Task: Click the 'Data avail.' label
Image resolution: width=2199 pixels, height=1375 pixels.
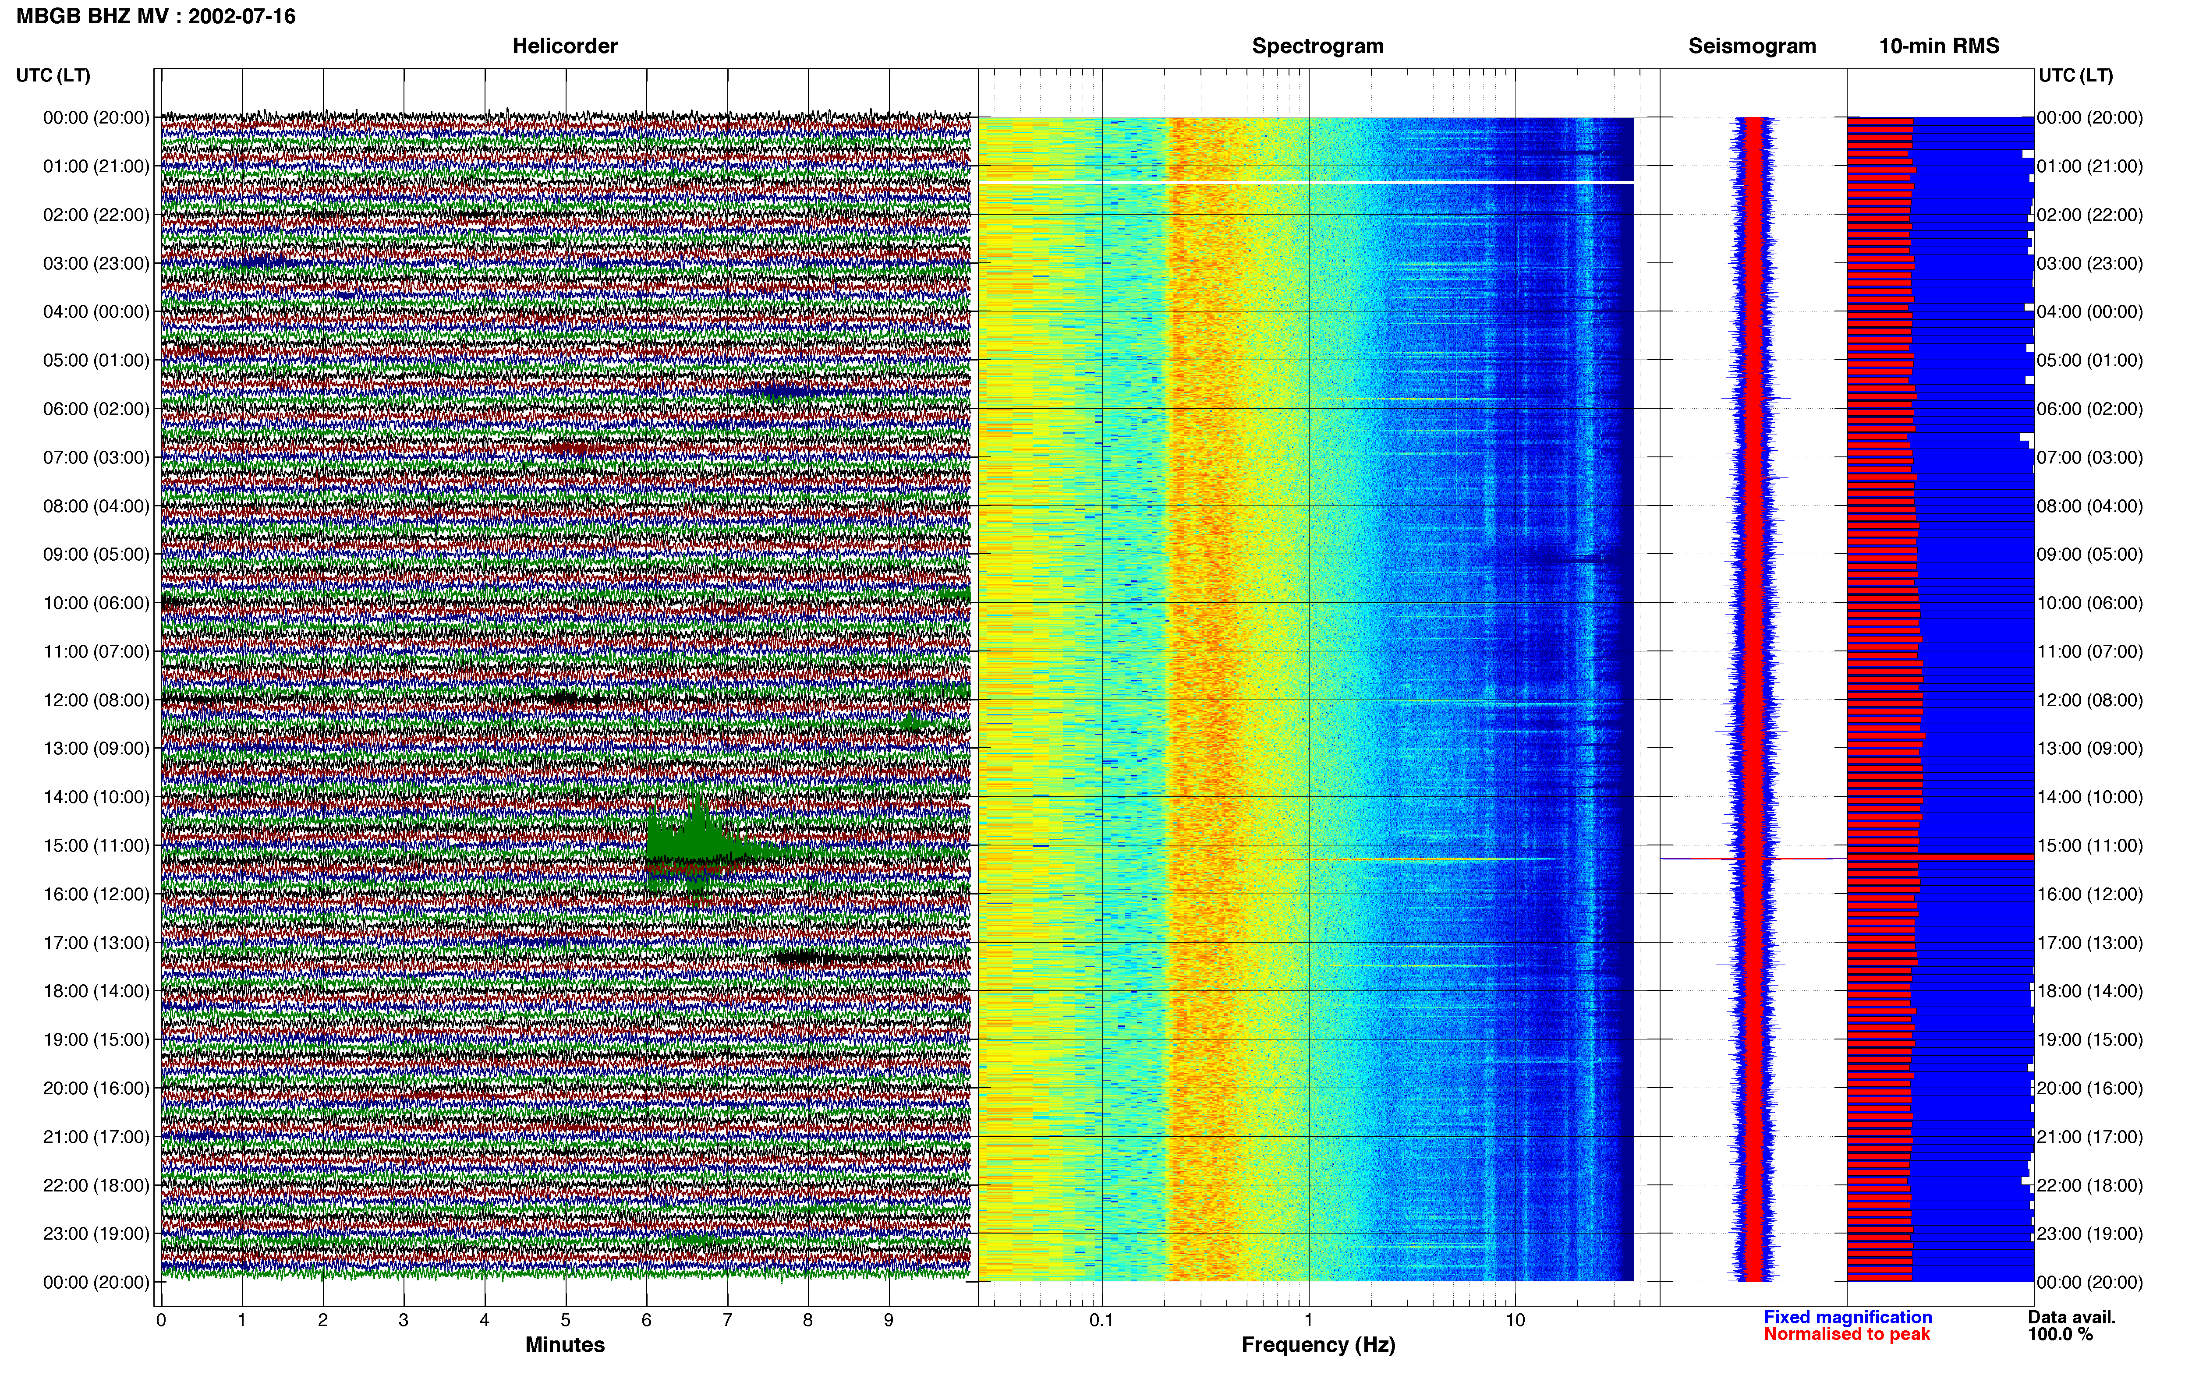Action: tap(2072, 1317)
